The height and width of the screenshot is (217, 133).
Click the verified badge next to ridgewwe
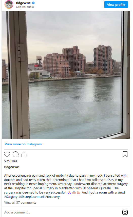tap(33, 3)
